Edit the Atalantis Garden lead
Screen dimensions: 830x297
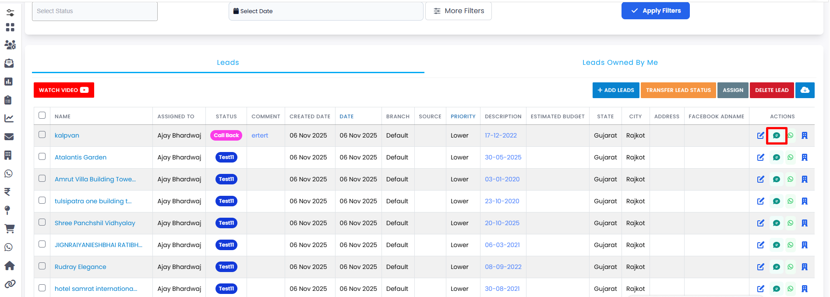pyautogui.click(x=760, y=157)
